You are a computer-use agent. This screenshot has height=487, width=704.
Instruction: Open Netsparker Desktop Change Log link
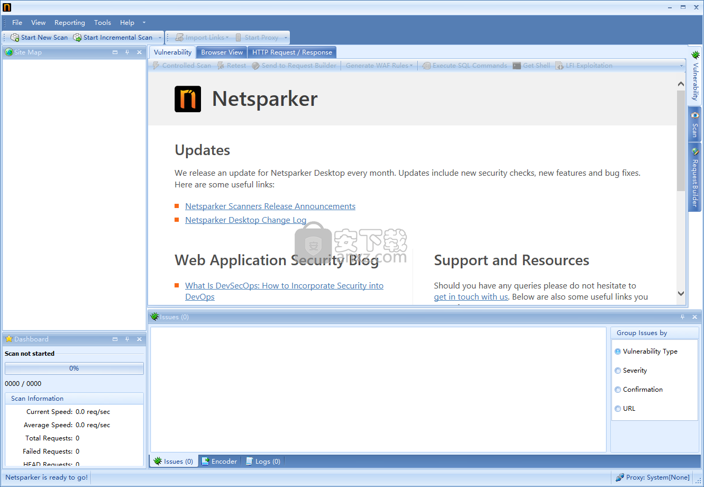pyautogui.click(x=245, y=220)
